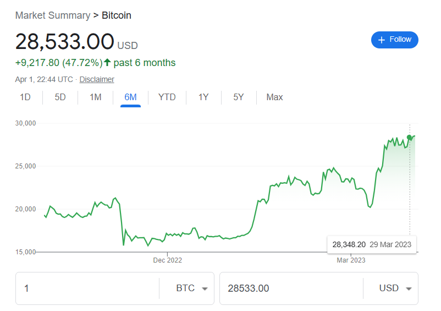Screen dimensions: 441x311
Task: Switch to the 5D time range
Action: (x=60, y=97)
